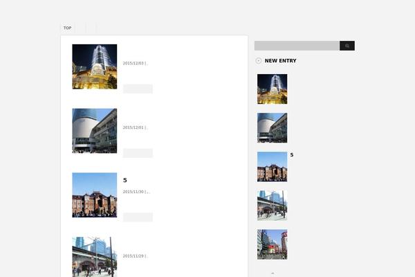Open sidebar shopping street entry thumbnail
The image size is (415, 277).
272,244
